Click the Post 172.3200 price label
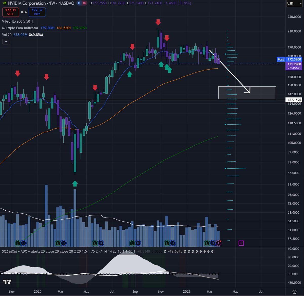Viewport: 304px width, 296px height. (290, 59)
